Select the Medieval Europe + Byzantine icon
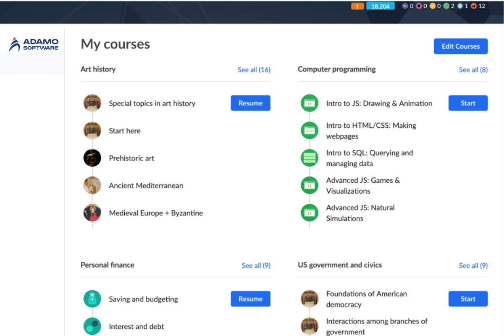This screenshot has height=336, width=504. [x=92, y=213]
